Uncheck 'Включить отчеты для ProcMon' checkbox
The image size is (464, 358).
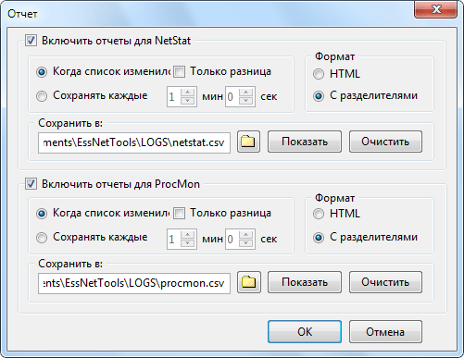point(31,184)
